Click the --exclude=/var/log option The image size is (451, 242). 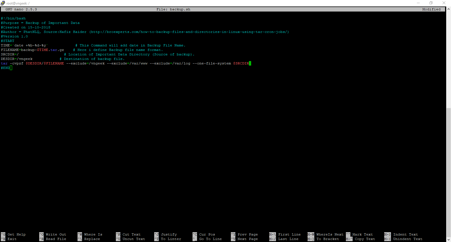pyautogui.click(x=170, y=63)
